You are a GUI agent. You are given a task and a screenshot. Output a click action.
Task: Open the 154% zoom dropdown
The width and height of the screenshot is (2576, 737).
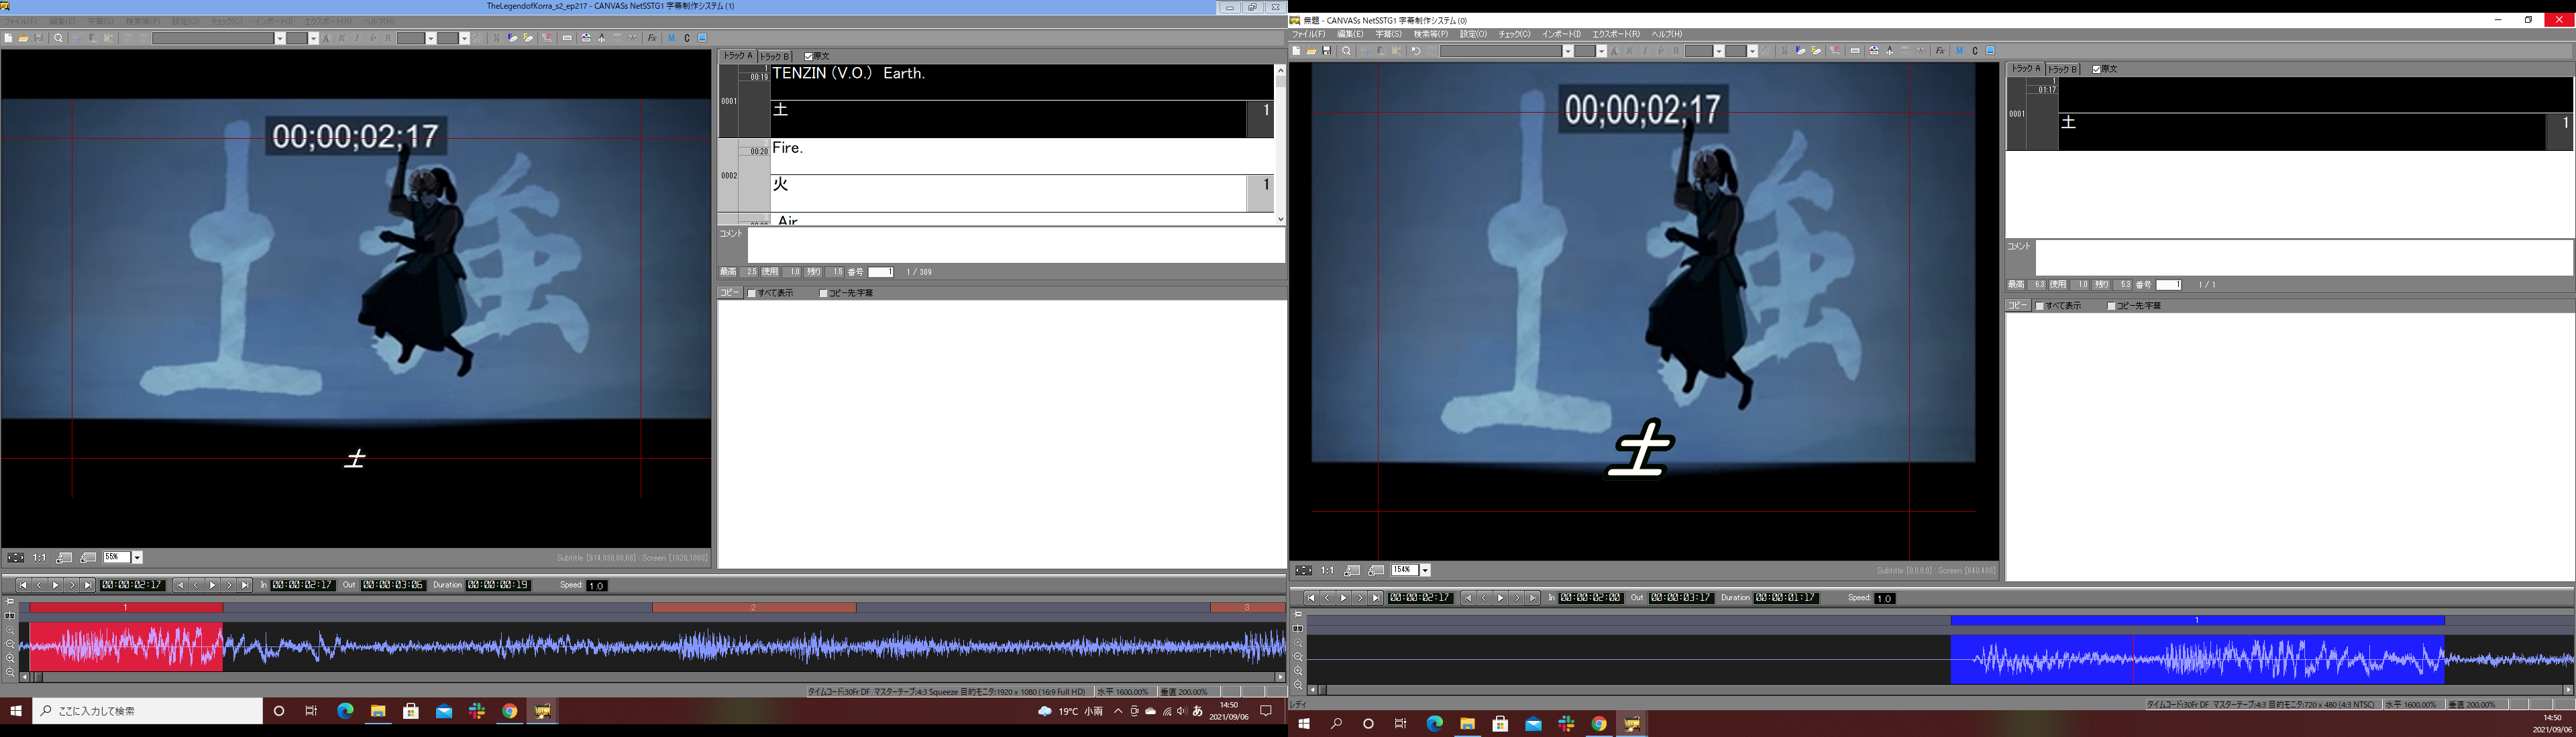coord(1425,571)
